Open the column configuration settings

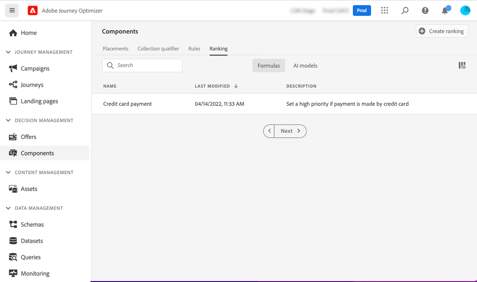(462, 65)
